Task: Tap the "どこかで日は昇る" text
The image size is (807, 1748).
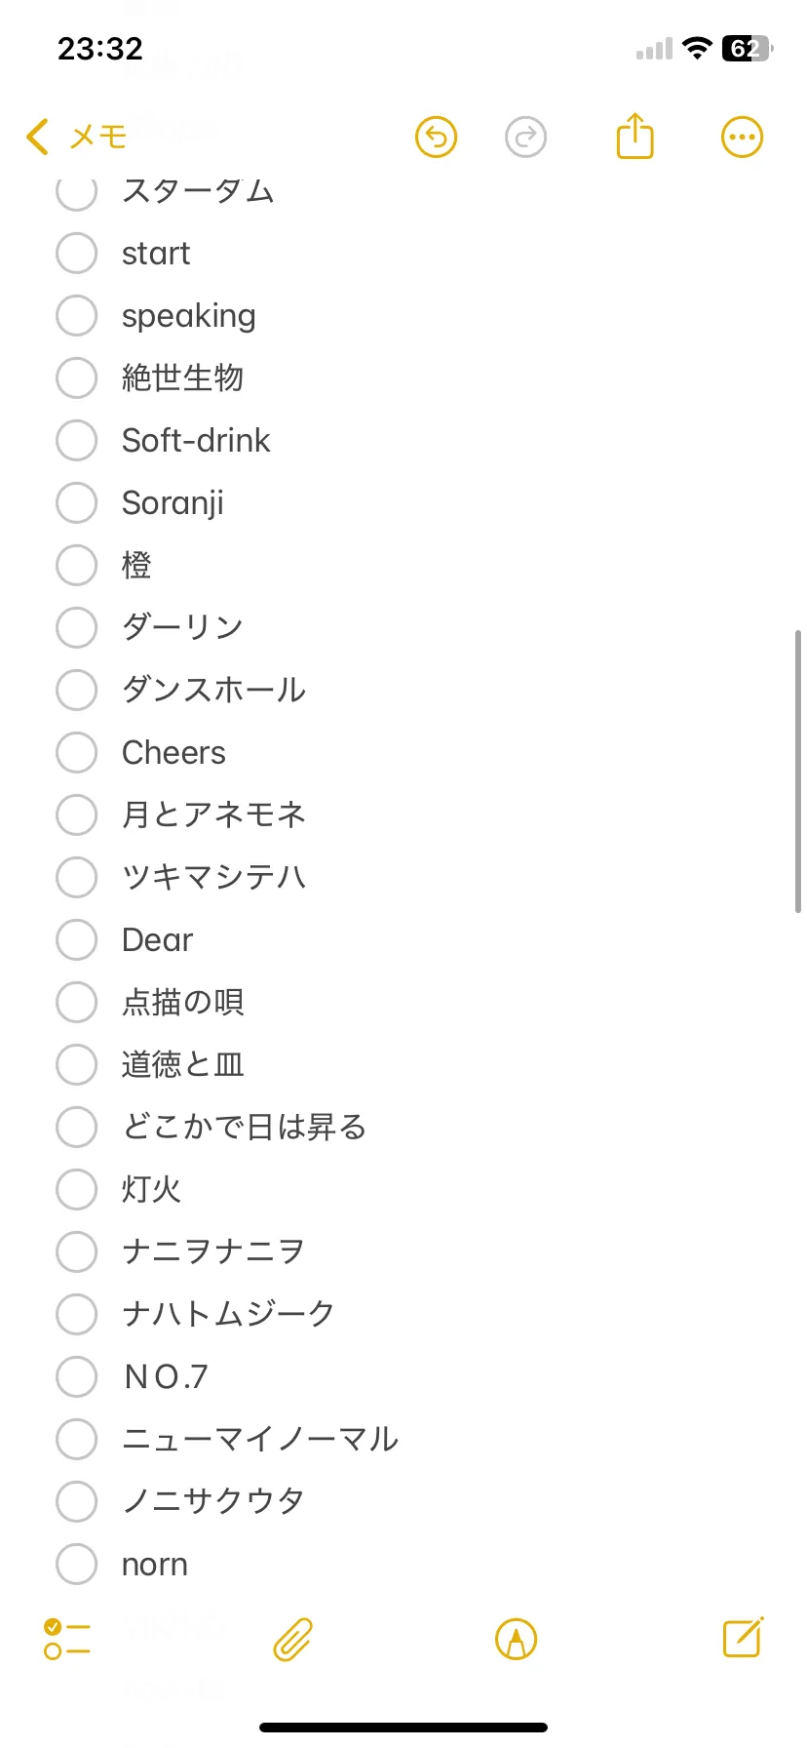Action: [x=244, y=1128]
